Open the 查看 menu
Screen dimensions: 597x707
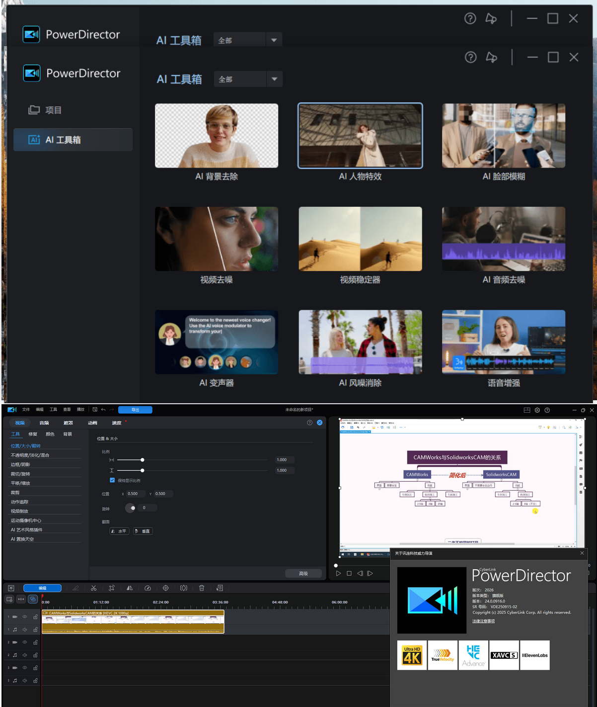click(x=67, y=410)
